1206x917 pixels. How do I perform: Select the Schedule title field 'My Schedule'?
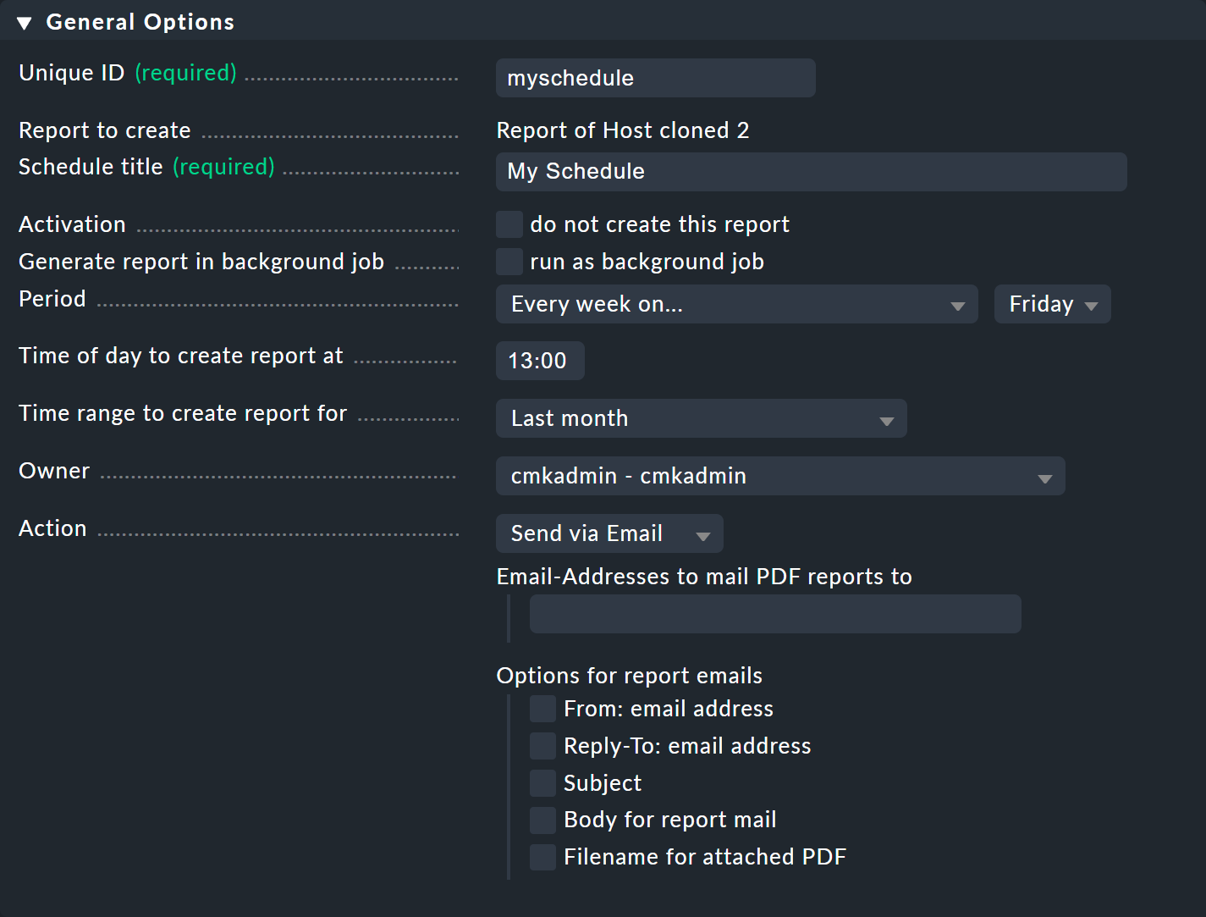[810, 172]
